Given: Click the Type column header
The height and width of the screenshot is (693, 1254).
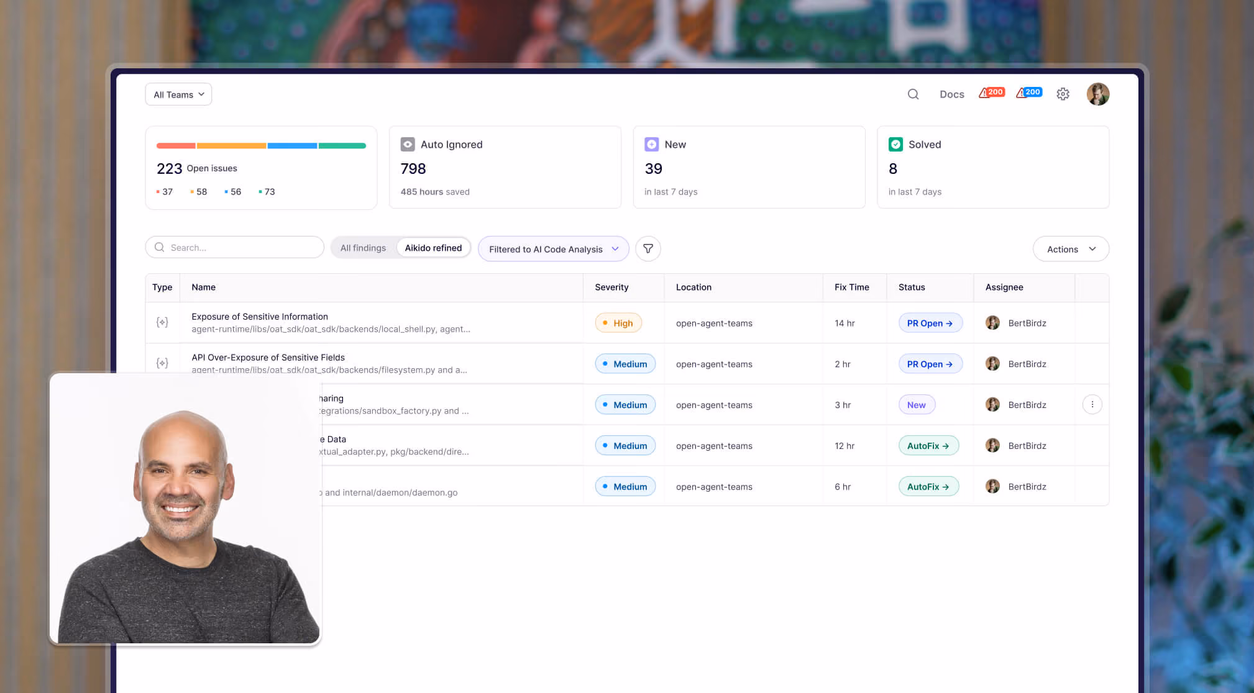Looking at the screenshot, I should click(162, 288).
